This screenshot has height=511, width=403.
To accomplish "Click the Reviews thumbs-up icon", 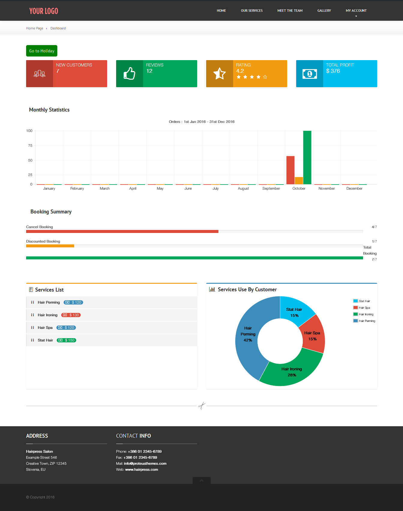I will (x=130, y=74).
